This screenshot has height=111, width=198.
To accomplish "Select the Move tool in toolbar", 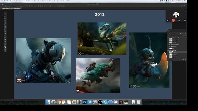I will click(x=5, y=15).
